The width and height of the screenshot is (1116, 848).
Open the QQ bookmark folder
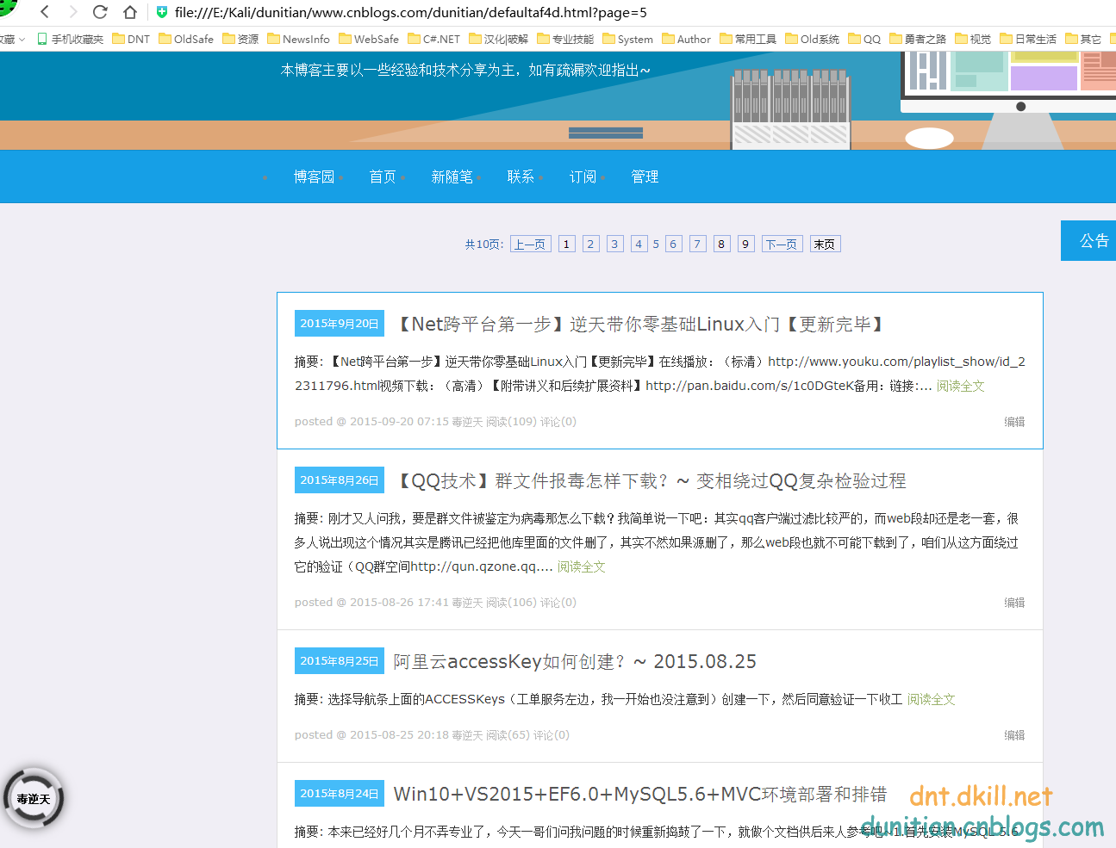[x=864, y=39]
